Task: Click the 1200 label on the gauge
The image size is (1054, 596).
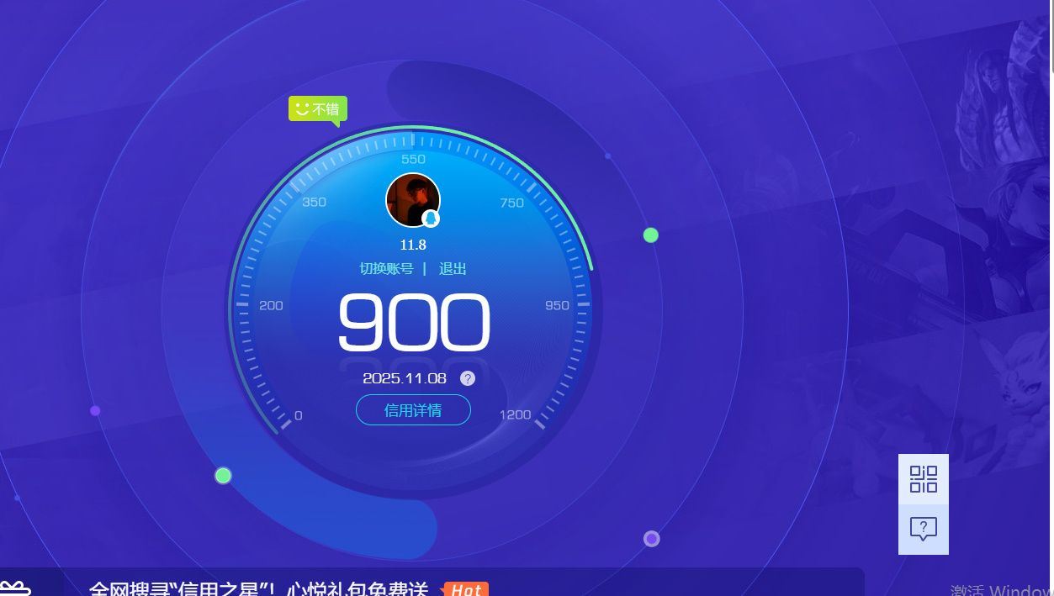Action: coord(515,414)
